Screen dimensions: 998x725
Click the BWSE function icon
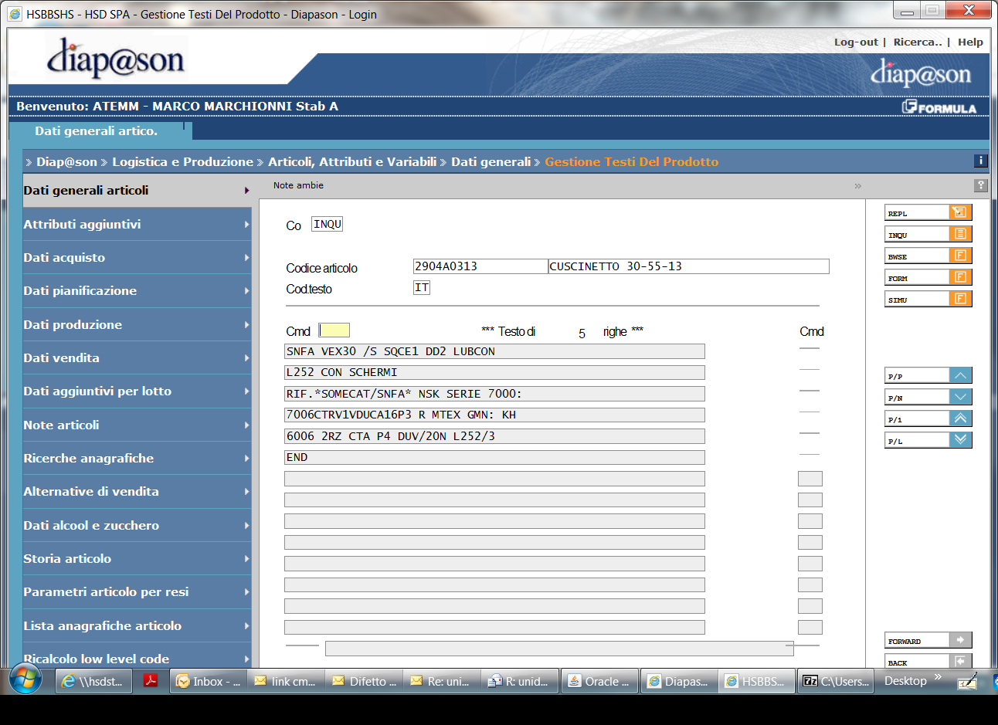[x=960, y=256]
